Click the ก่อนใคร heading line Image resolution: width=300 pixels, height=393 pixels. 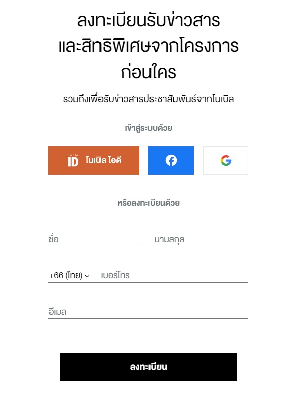pyautogui.click(x=148, y=72)
